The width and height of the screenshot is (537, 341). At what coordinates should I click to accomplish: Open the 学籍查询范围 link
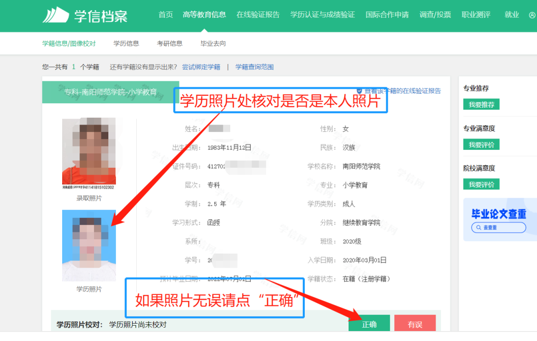(255, 67)
